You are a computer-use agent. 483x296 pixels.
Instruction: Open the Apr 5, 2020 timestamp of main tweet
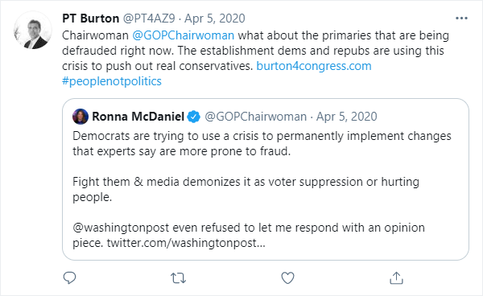pyautogui.click(x=215, y=18)
